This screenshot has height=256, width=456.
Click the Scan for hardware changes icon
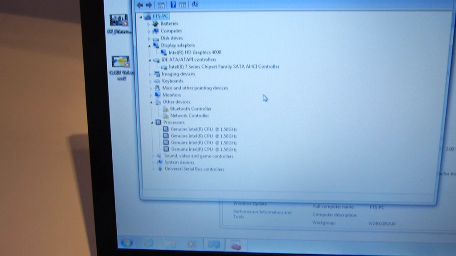[x=195, y=4]
